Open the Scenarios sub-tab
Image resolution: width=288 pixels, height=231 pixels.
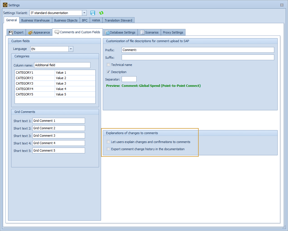pos(149,32)
